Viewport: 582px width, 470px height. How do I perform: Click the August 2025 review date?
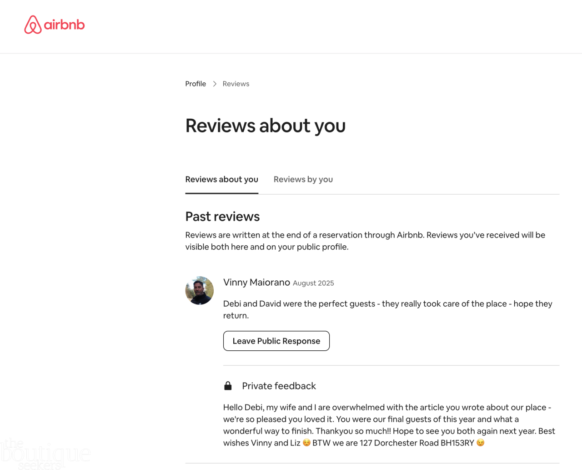click(x=313, y=283)
